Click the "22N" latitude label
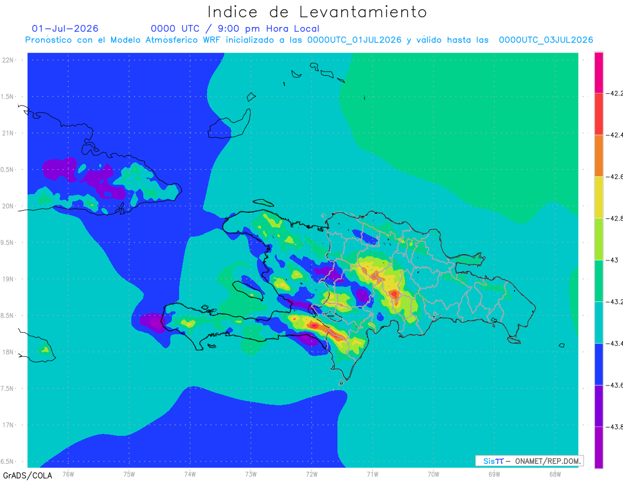The width and height of the screenshot is (623, 481). pos(8,60)
